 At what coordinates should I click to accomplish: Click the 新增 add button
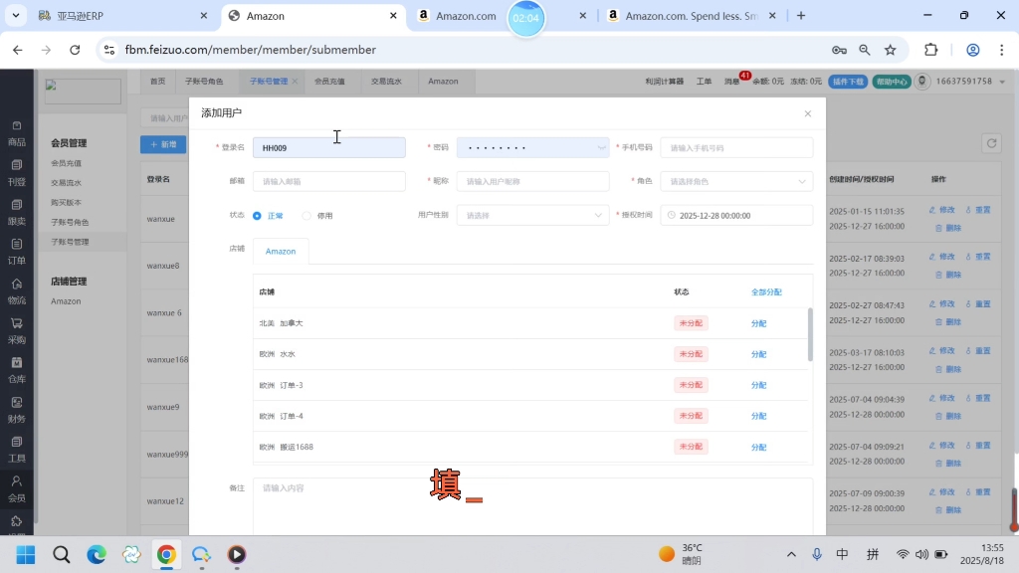point(163,144)
